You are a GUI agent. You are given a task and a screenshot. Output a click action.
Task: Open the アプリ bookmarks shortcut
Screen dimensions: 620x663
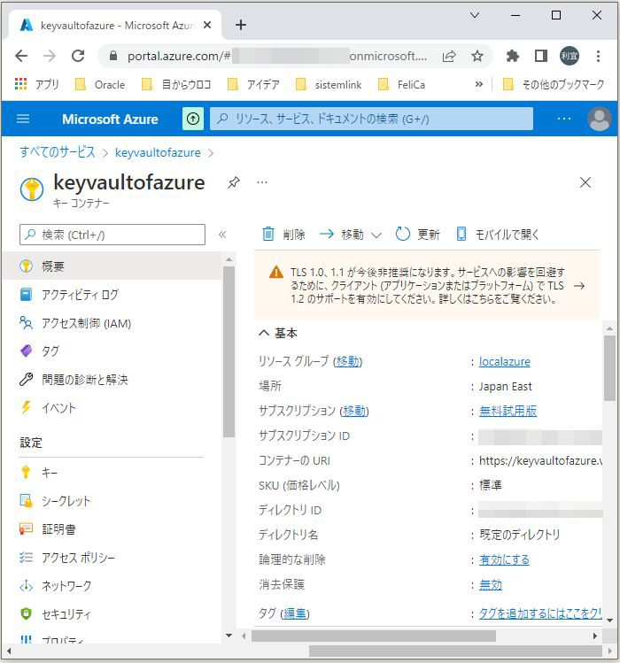[36, 85]
